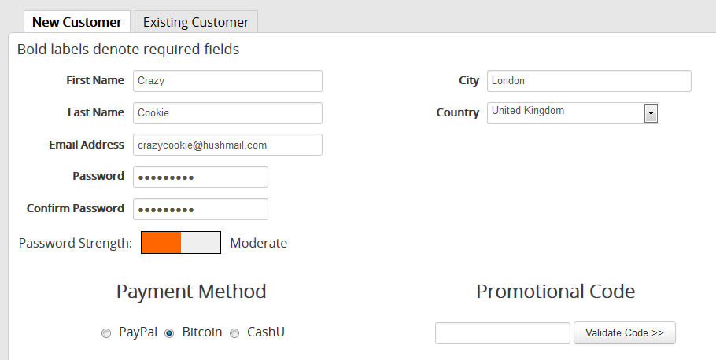The height and width of the screenshot is (360, 716).
Task: Click the Moderate strength label
Action: pos(258,243)
